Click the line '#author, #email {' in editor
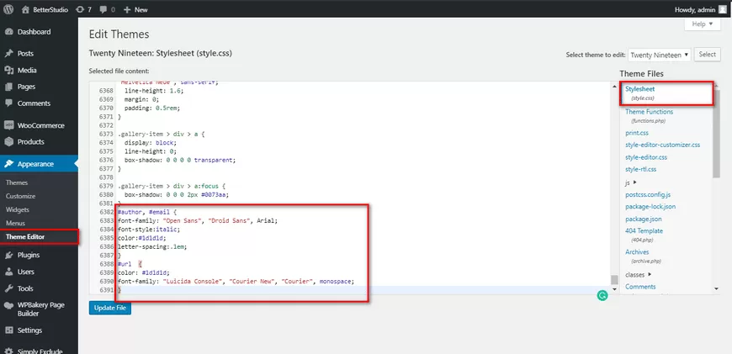The height and width of the screenshot is (354, 732). point(147,212)
